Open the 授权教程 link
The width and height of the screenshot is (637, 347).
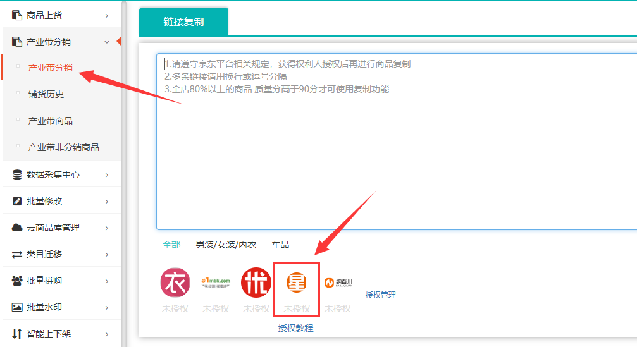point(295,328)
